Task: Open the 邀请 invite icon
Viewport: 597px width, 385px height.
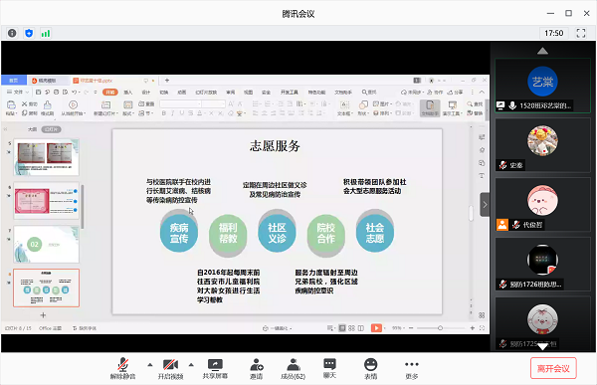Action: click(x=257, y=369)
